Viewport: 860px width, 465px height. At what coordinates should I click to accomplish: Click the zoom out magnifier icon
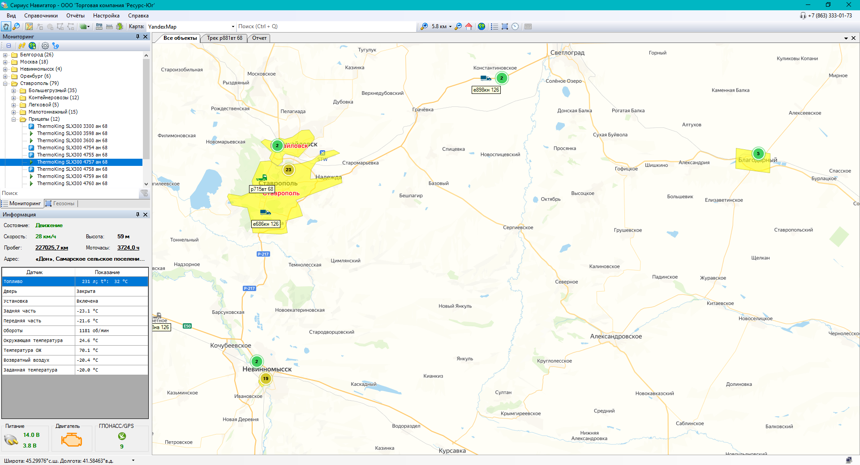(458, 26)
